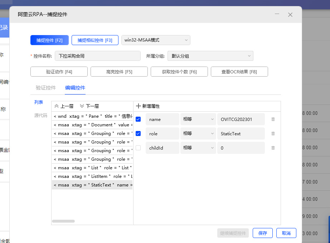Screen dimensions: 330x243
Task: Click the 控件名称 input field
Action: point(97,56)
